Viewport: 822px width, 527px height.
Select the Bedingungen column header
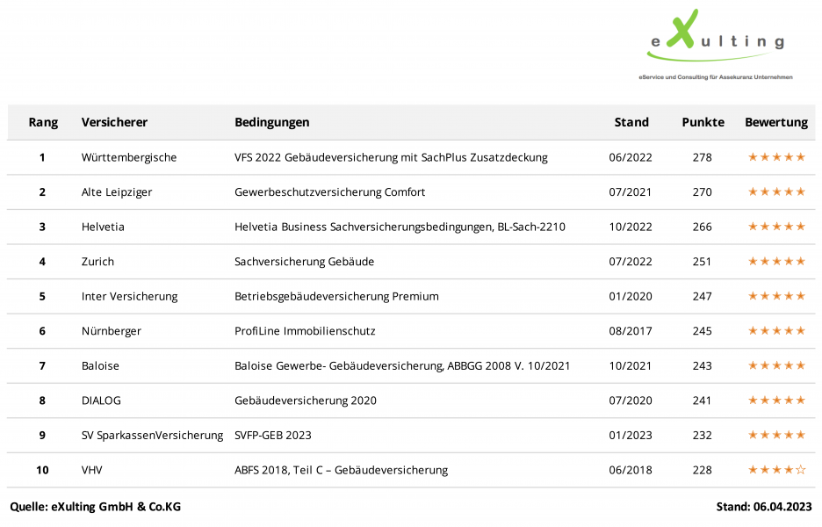pyautogui.click(x=271, y=122)
